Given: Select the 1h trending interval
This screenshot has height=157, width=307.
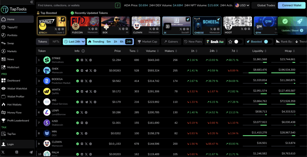Looking at the screenshot, I should pos(115,42).
